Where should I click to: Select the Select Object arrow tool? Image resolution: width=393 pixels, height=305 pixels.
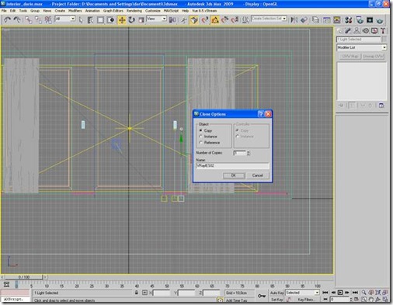[81, 20]
